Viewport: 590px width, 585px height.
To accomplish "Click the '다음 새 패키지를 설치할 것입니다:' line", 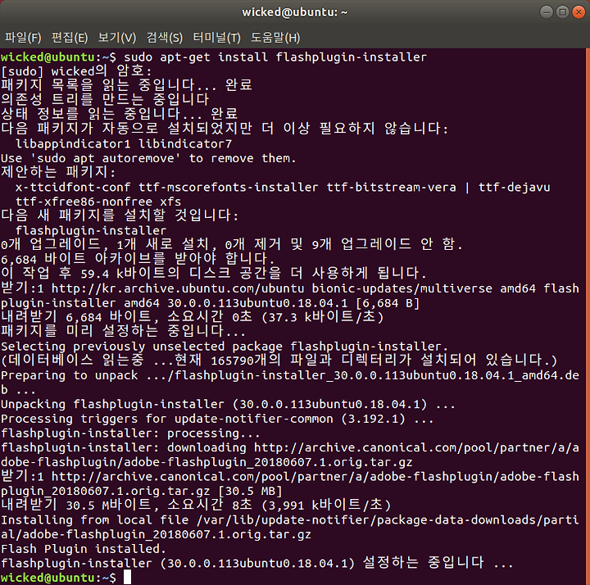I will pyautogui.click(x=120, y=215).
